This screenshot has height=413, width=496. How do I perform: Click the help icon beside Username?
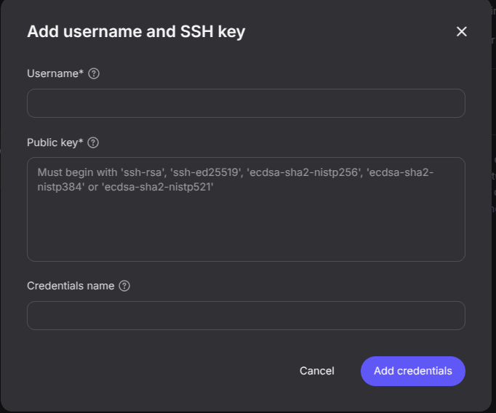pos(94,73)
